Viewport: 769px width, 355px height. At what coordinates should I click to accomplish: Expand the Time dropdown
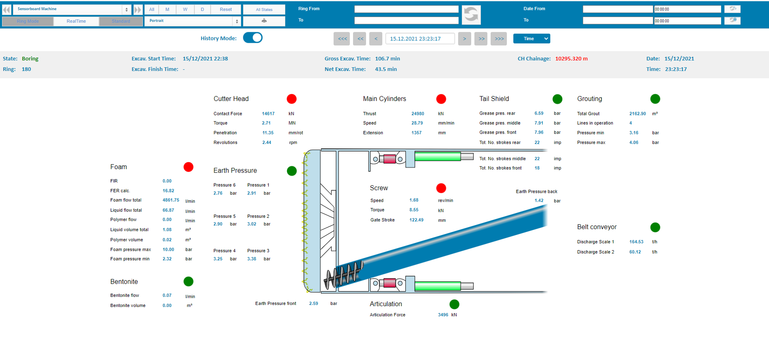(x=531, y=39)
